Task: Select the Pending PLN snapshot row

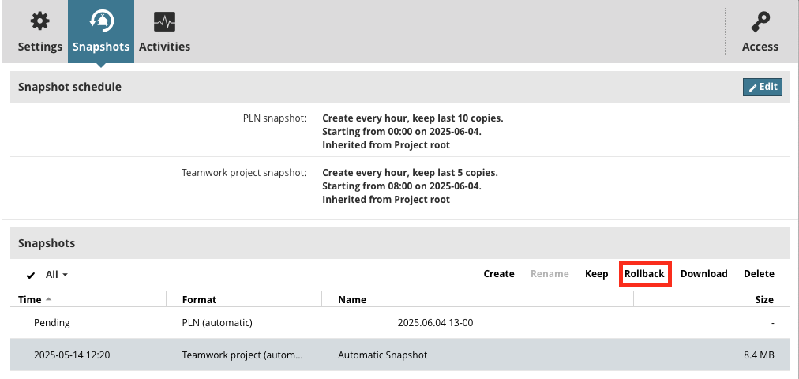Action: [399, 323]
